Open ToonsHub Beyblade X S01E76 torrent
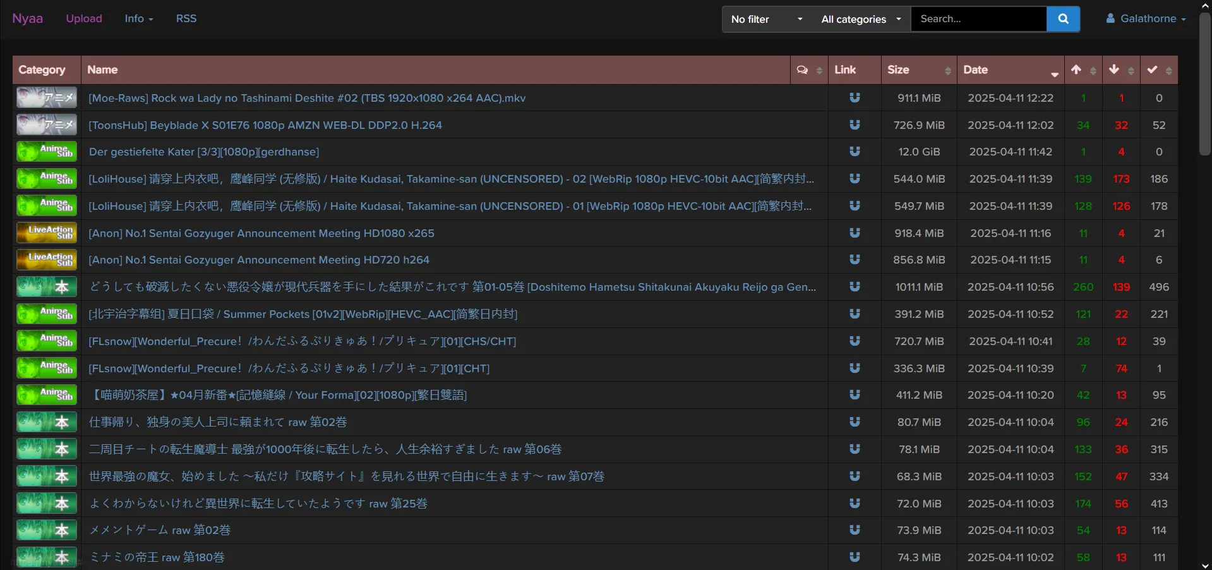1212x570 pixels. pos(265,125)
